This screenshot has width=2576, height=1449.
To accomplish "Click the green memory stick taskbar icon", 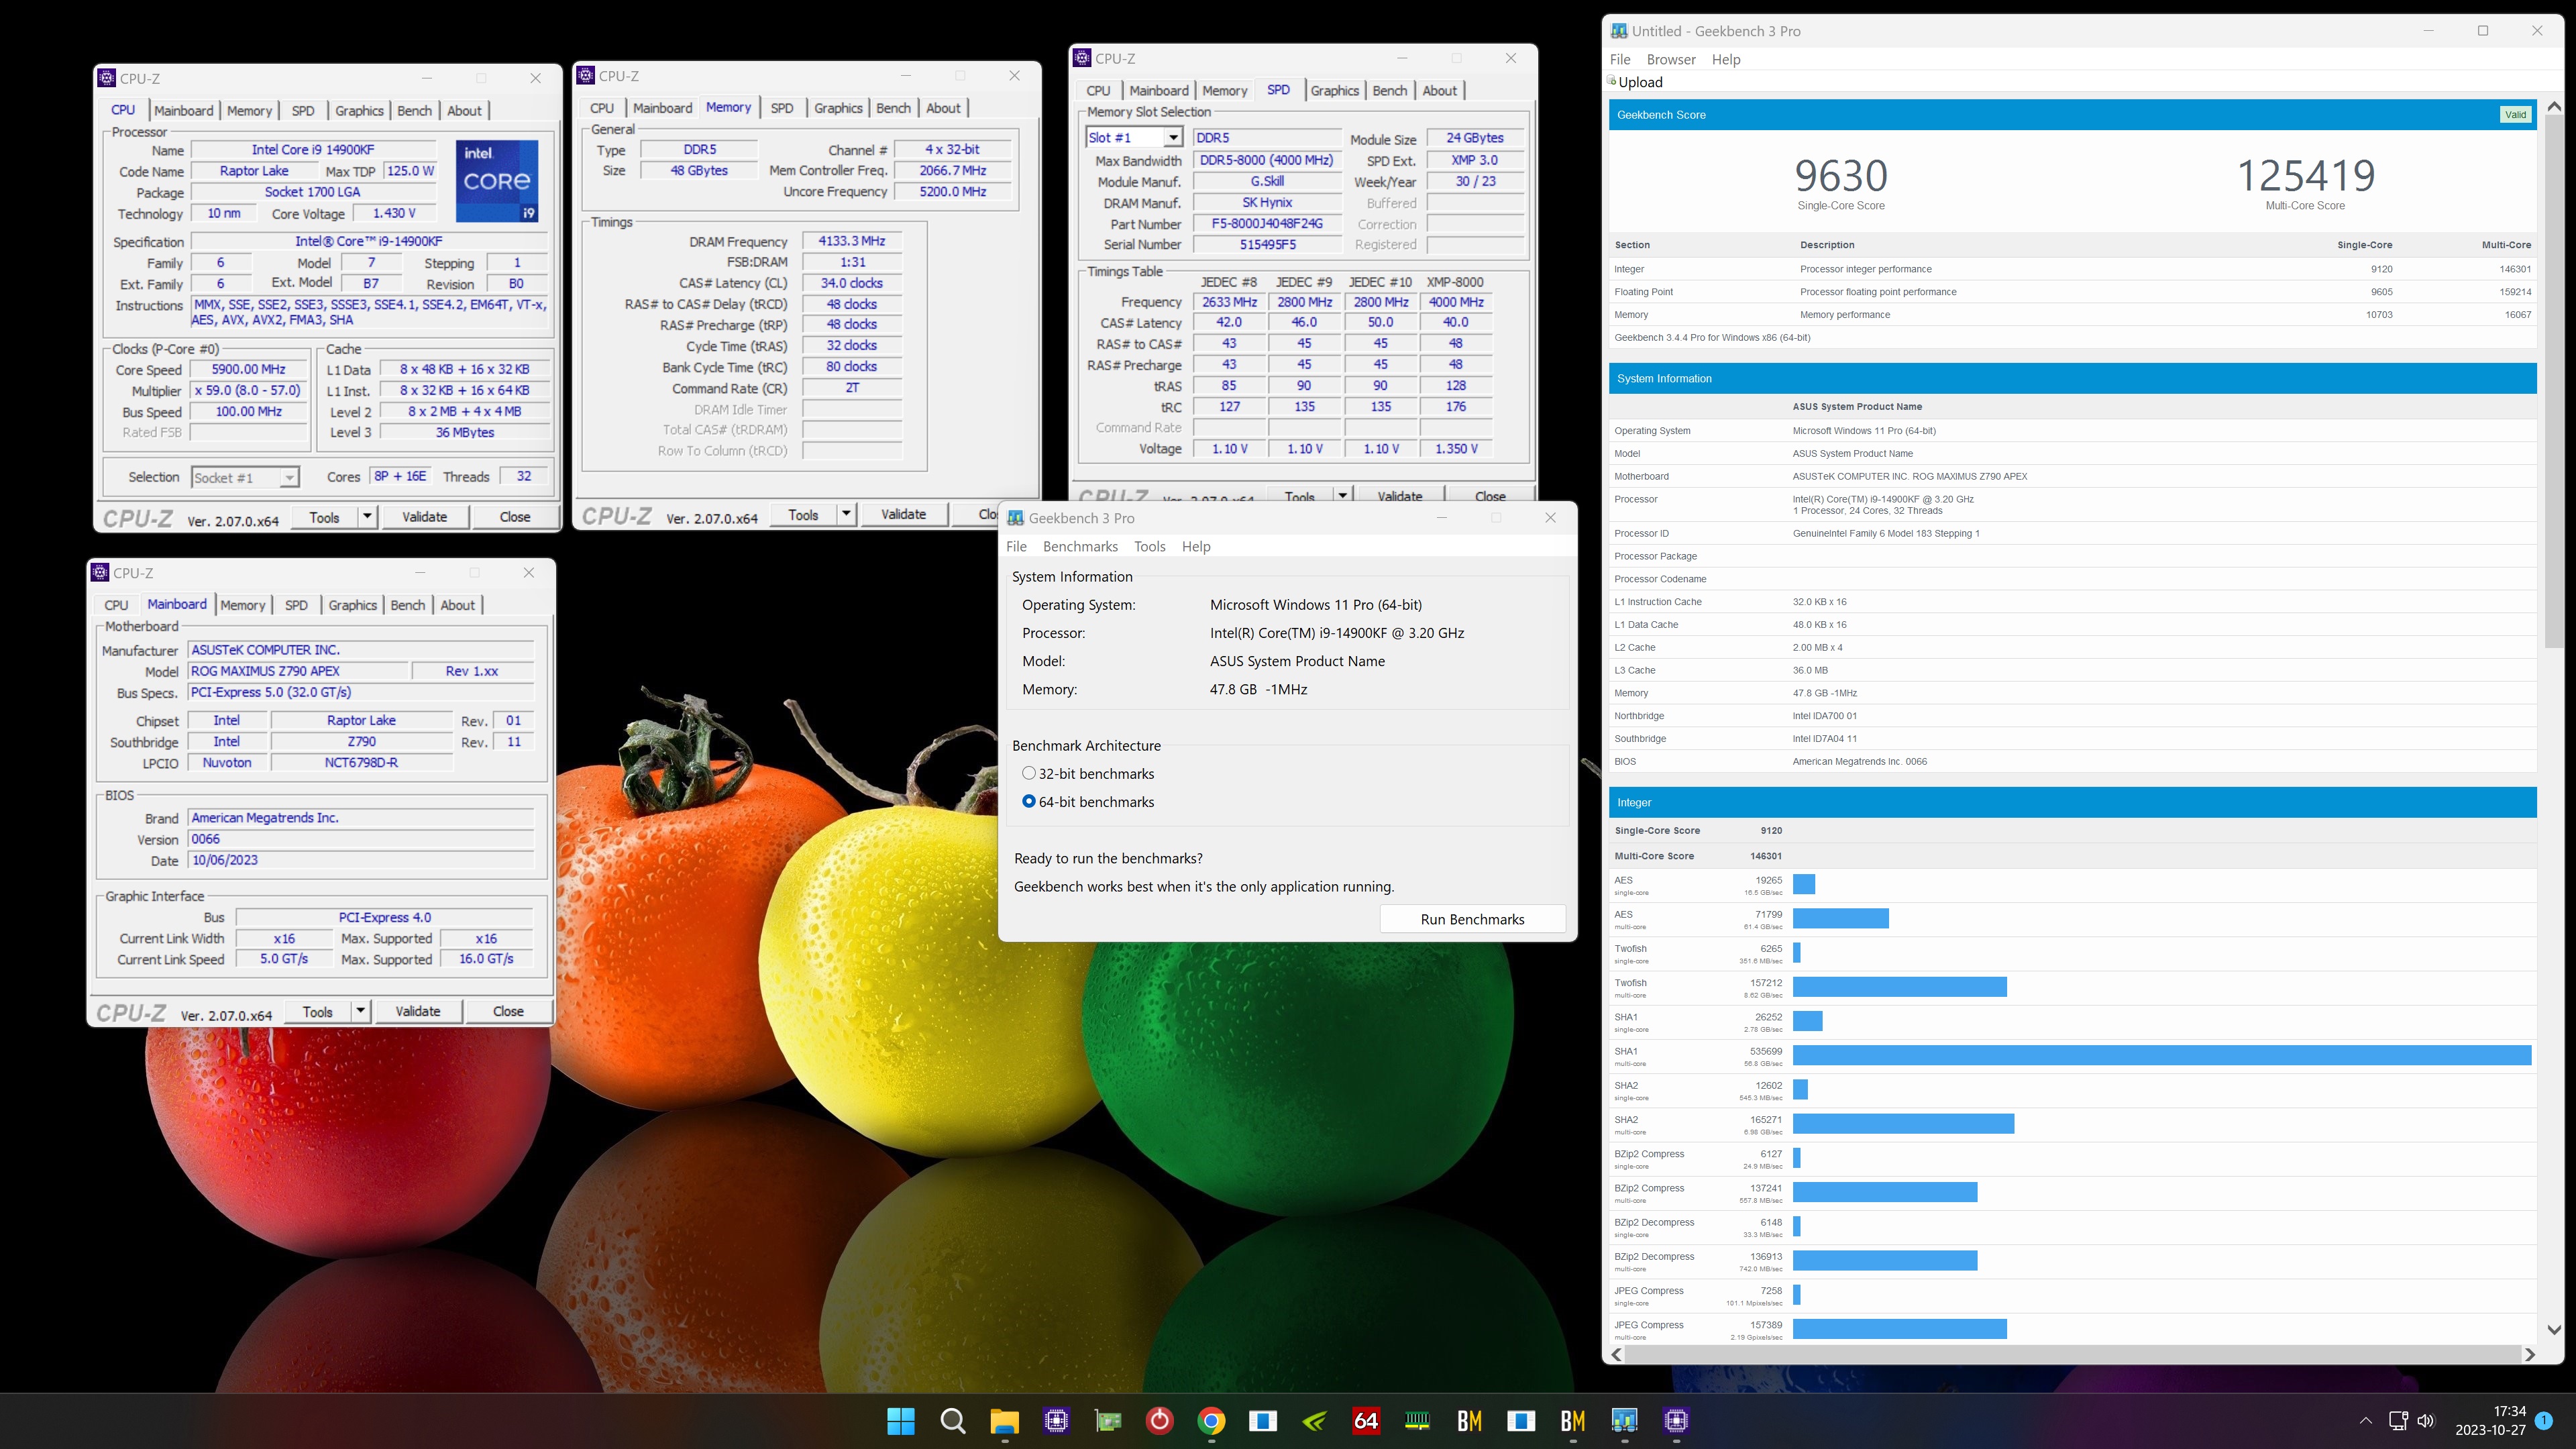I will coord(1418,1420).
